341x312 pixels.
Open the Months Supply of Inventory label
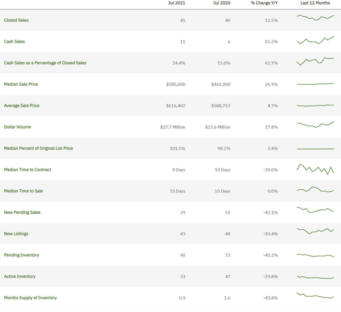[30, 298]
